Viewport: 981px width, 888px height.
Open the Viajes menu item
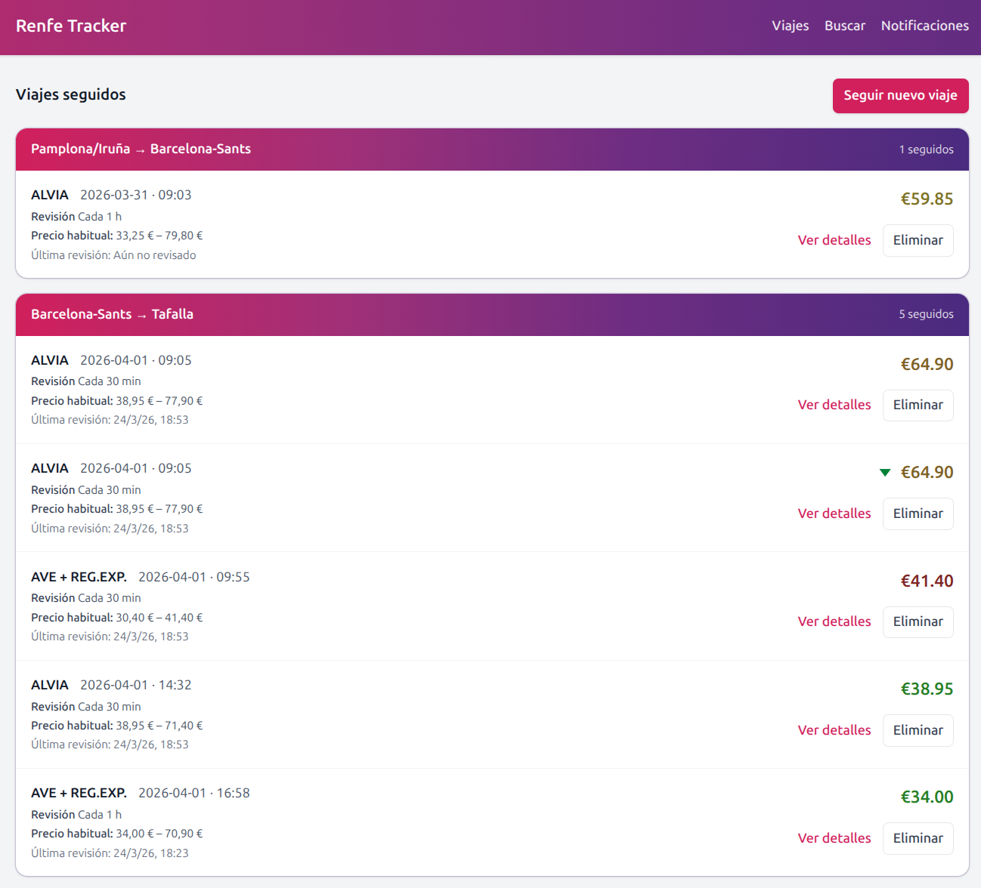coord(790,26)
